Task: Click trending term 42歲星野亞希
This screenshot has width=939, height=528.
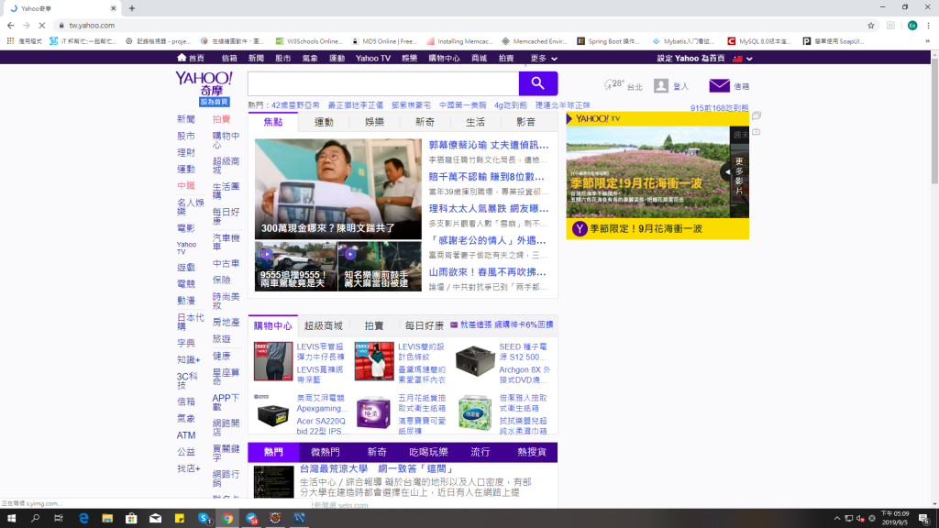Action: click(296, 105)
